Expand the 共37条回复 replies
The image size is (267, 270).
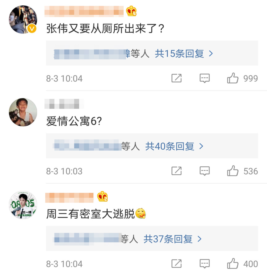click(173, 239)
